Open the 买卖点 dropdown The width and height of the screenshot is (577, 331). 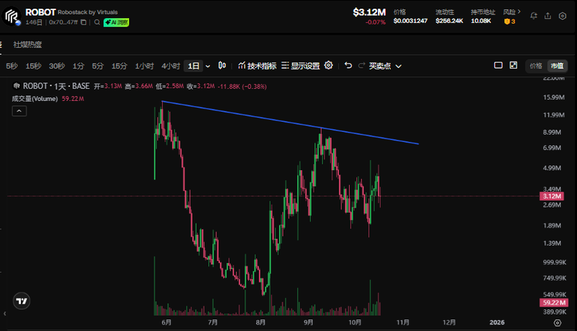tap(385, 66)
